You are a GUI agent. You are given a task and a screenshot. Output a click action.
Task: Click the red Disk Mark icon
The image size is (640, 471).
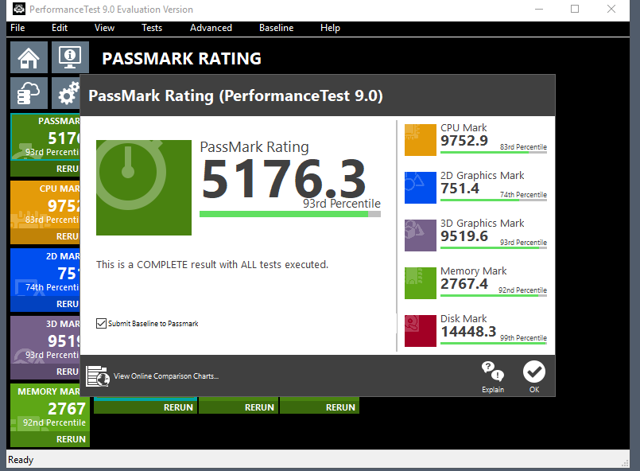pyautogui.click(x=421, y=331)
